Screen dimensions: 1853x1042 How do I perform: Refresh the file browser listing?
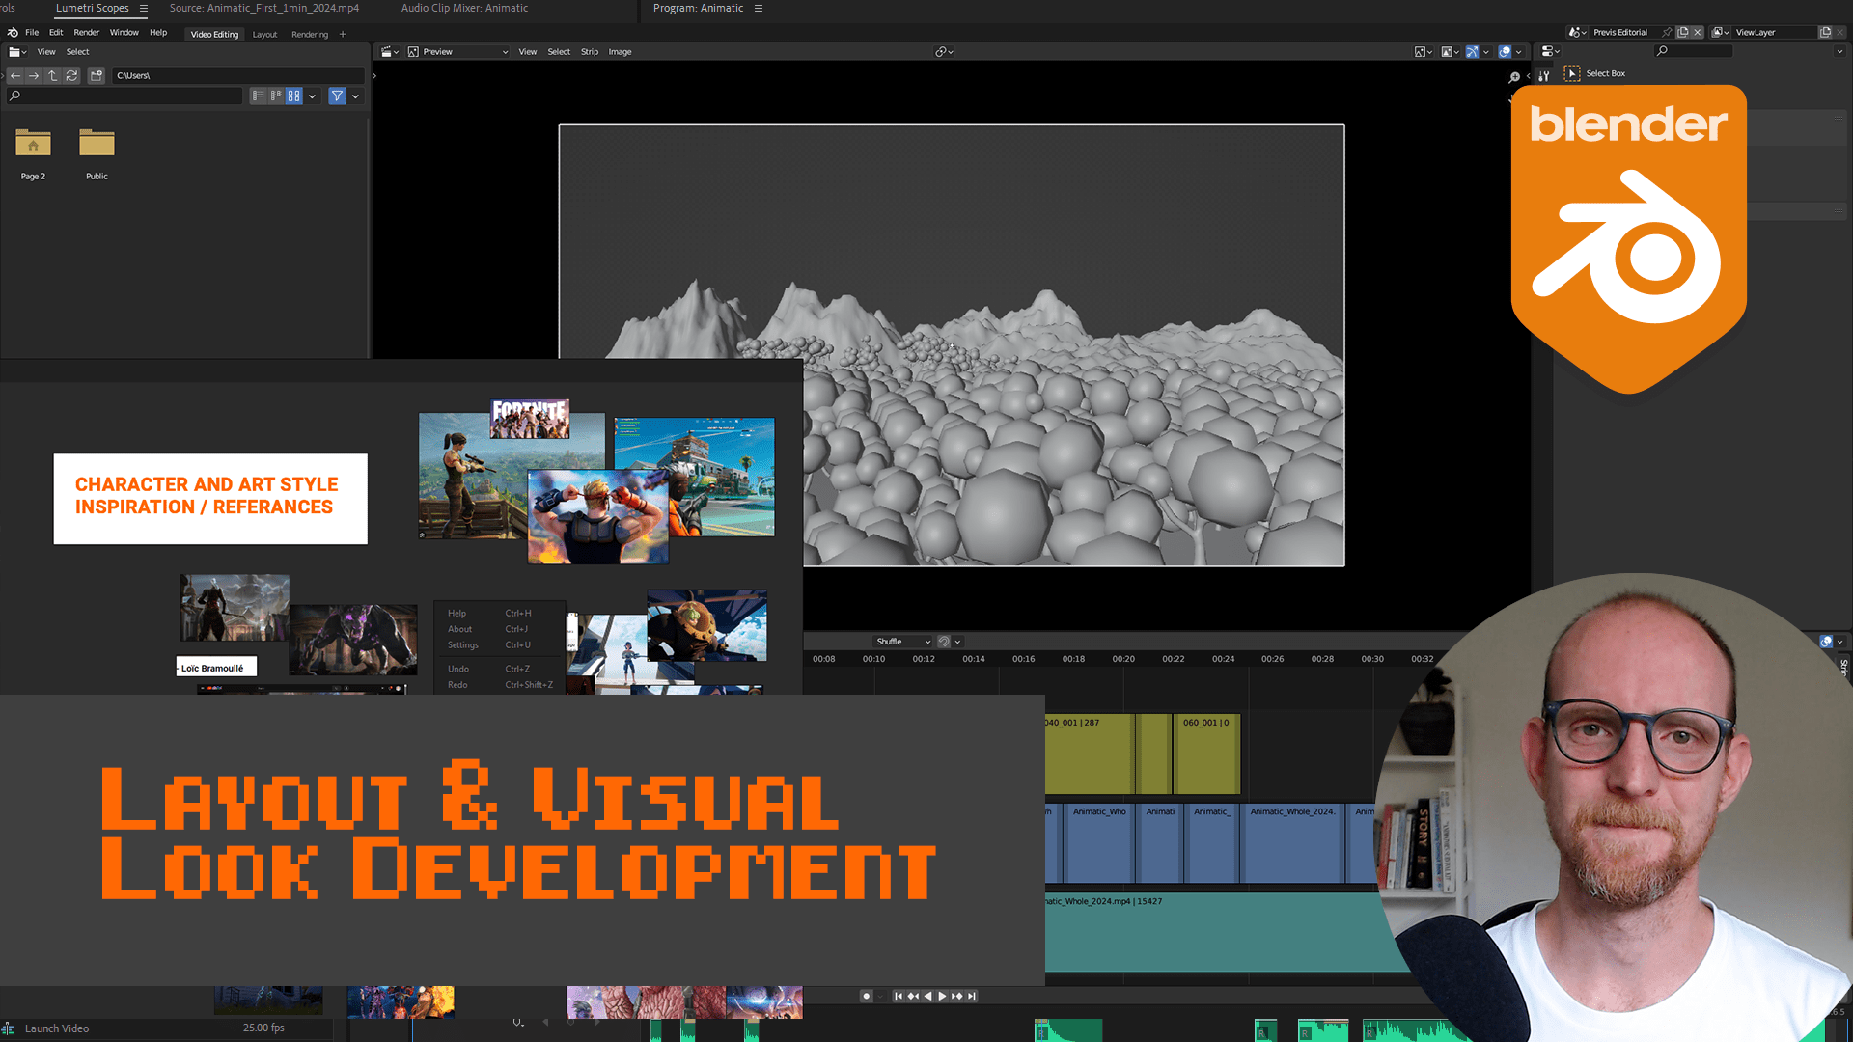pos(71,75)
